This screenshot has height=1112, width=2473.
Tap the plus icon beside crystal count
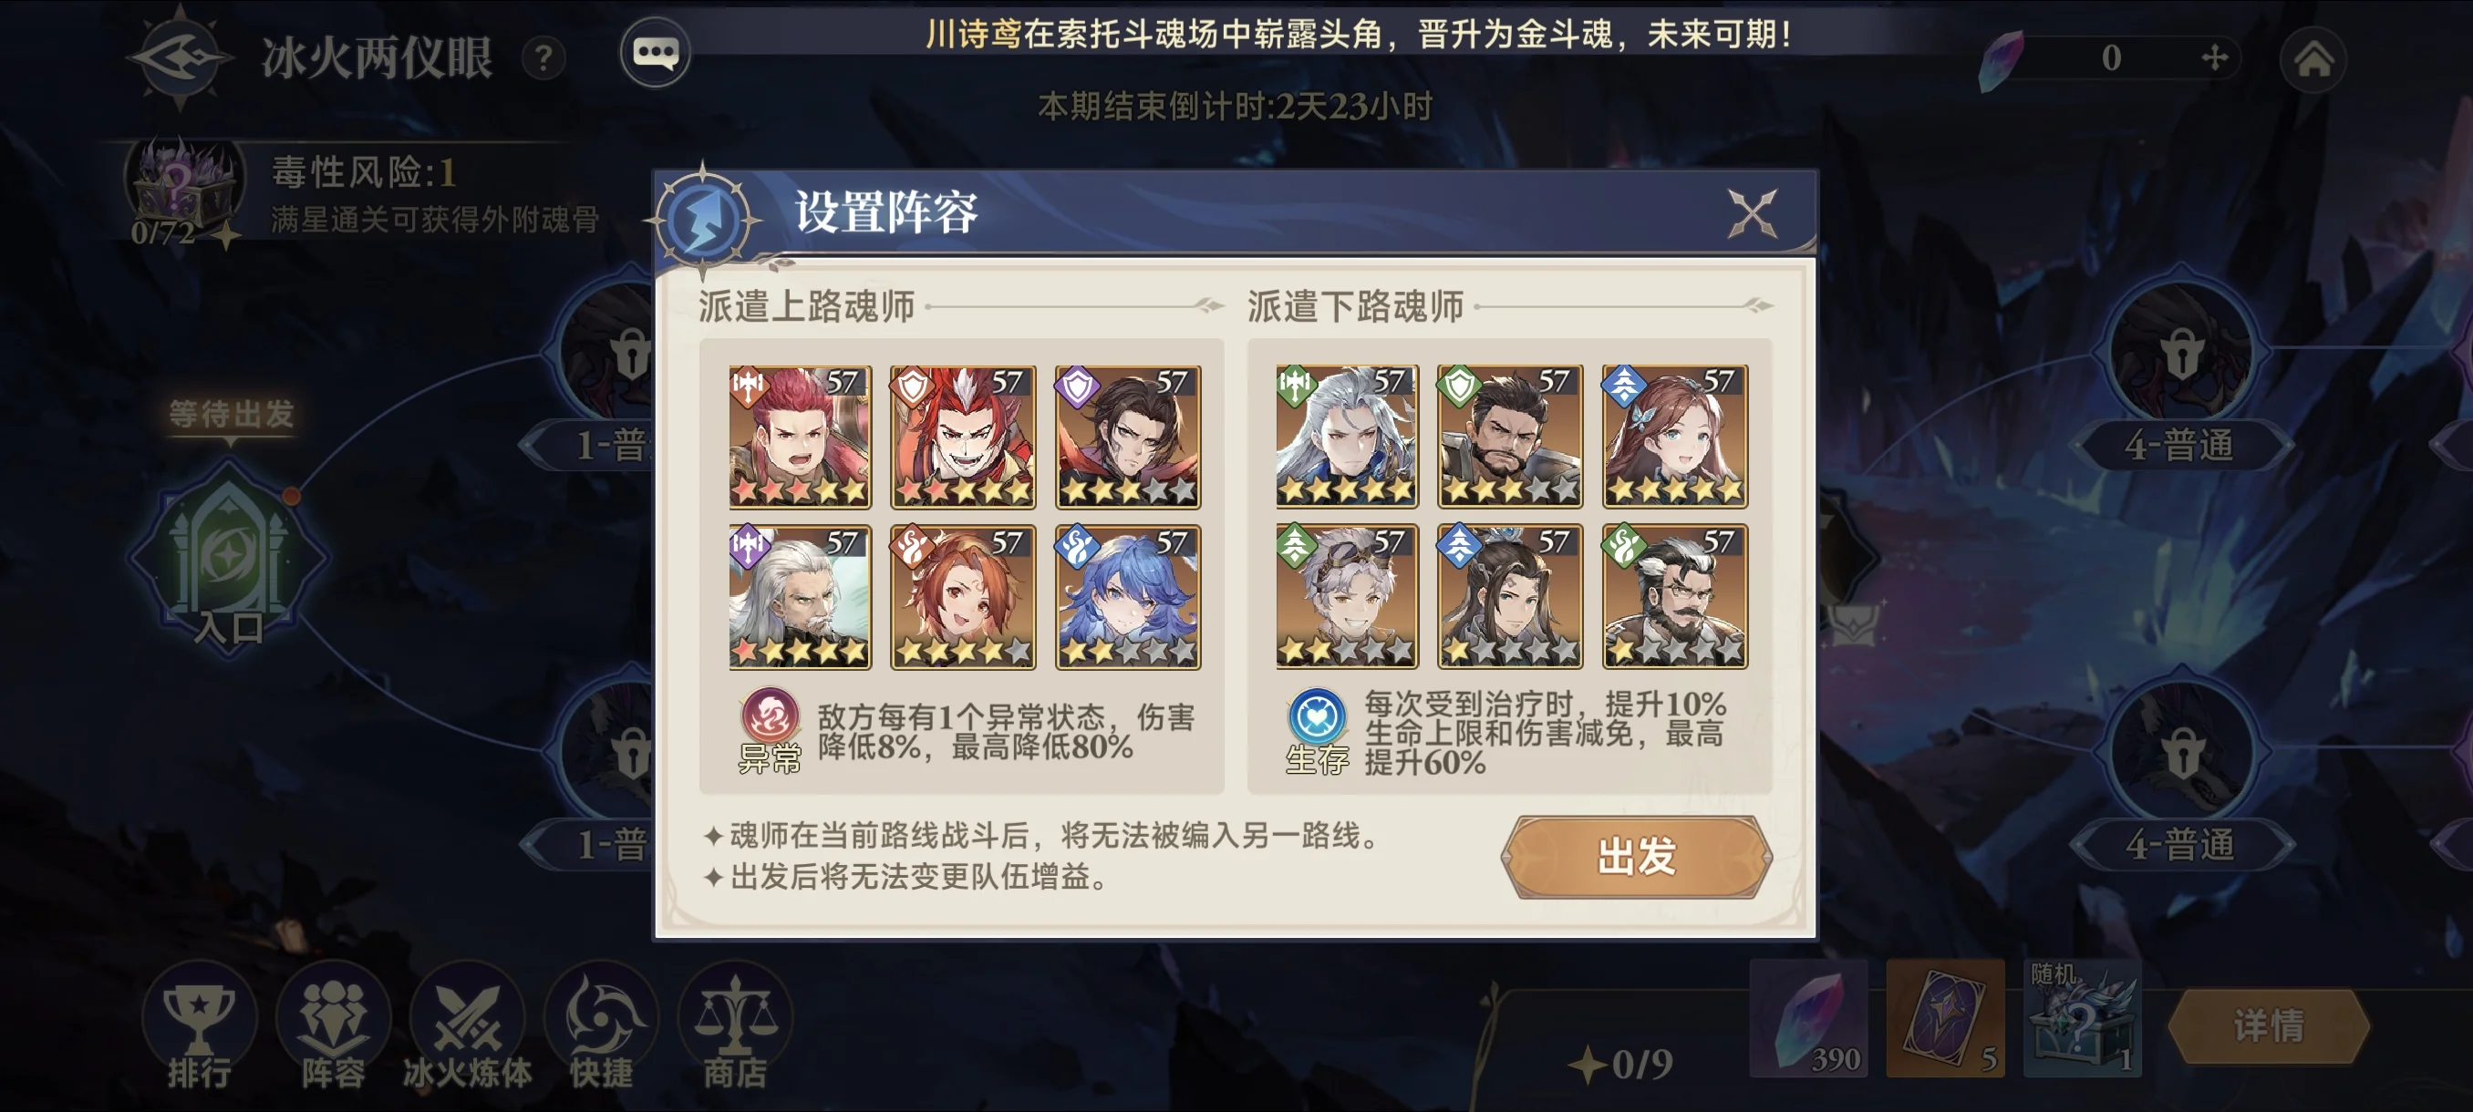click(x=2215, y=57)
